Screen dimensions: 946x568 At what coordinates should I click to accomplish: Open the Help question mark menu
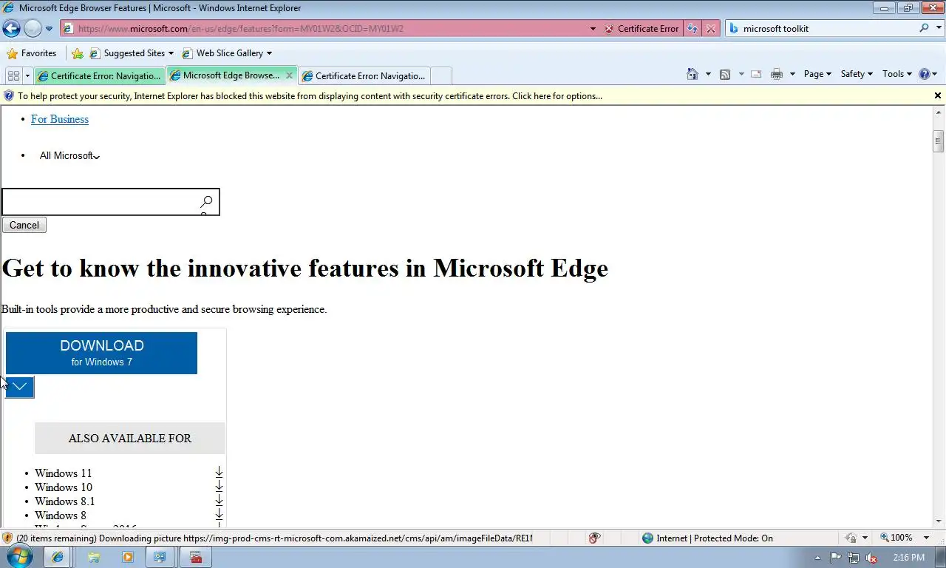click(928, 74)
